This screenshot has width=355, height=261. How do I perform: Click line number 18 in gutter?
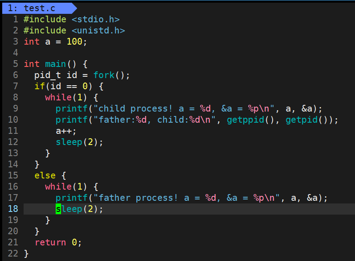pyautogui.click(x=13, y=209)
